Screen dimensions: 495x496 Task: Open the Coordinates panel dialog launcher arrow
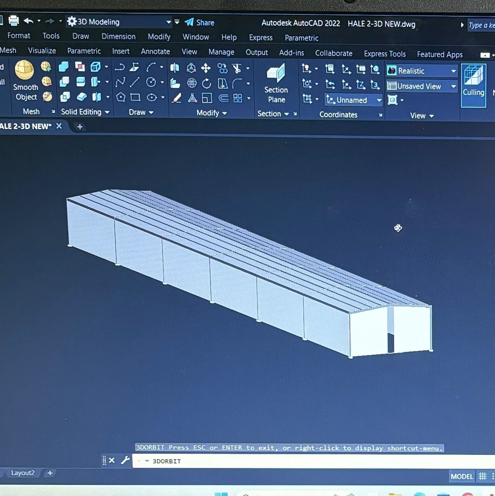coord(380,115)
